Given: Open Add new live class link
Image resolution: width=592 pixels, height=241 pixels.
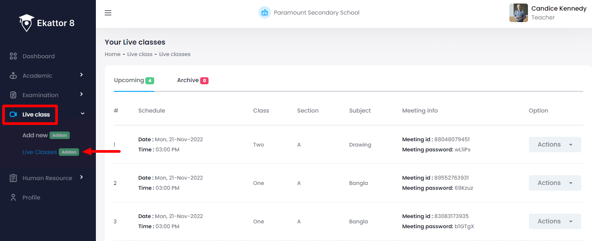Looking at the screenshot, I should (35, 136).
